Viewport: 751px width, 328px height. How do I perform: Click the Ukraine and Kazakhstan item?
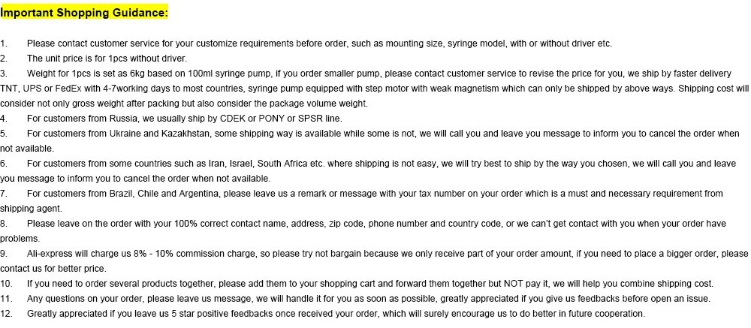369,141
